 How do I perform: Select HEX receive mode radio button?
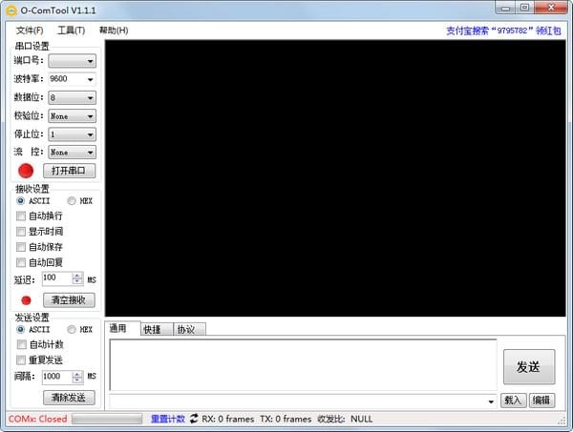coord(72,200)
